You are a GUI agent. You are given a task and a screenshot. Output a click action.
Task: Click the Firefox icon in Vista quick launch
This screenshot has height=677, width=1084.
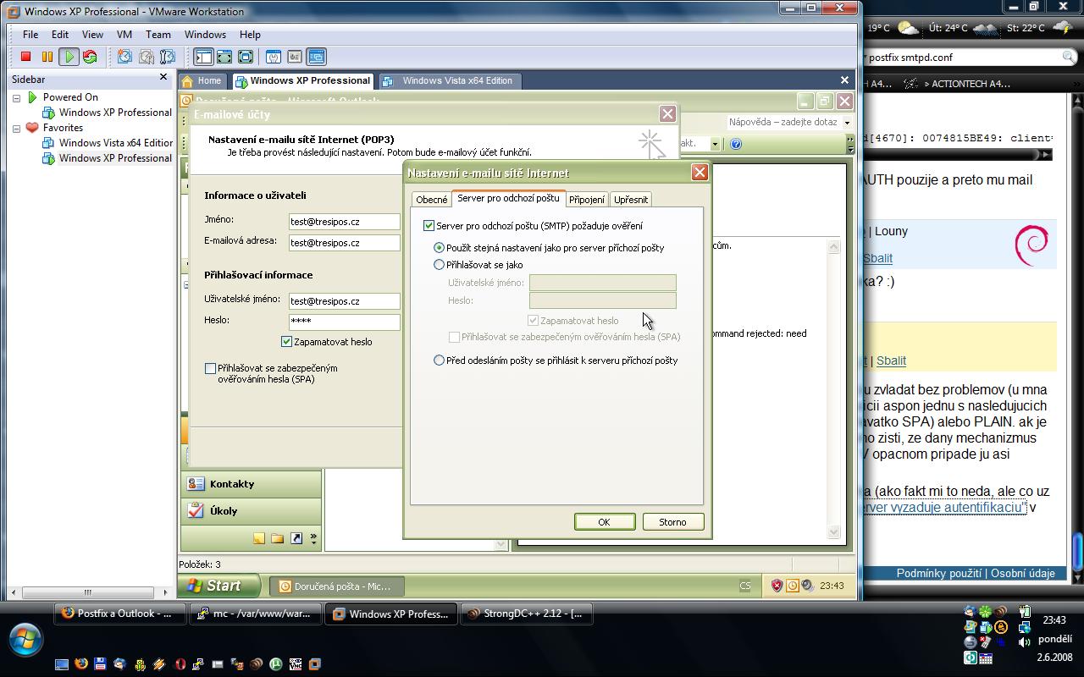tap(81, 664)
